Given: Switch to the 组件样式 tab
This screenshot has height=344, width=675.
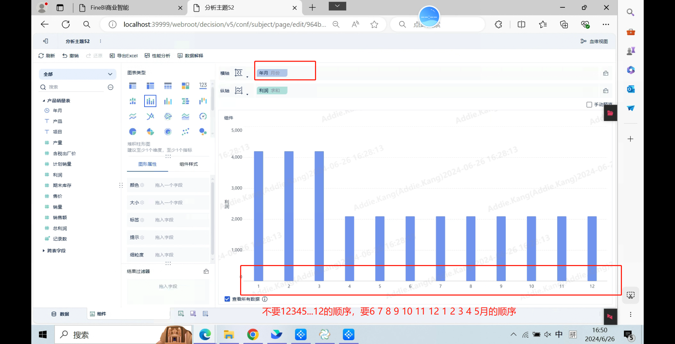Looking at the screenshot, I should pyautogui.click(x=188, y=164).
